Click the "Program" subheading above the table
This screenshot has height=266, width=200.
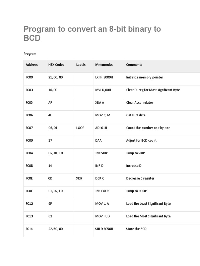click(x=30, y=54)
